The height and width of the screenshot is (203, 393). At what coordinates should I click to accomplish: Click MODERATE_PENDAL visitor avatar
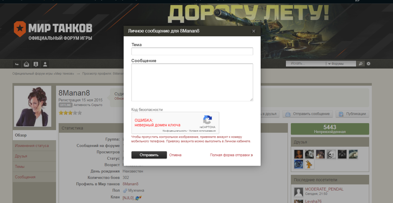pos(298,192)
